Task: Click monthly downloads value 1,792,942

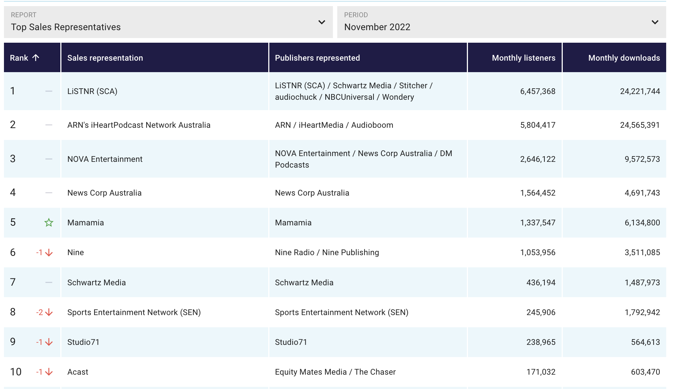Action: 642,312
